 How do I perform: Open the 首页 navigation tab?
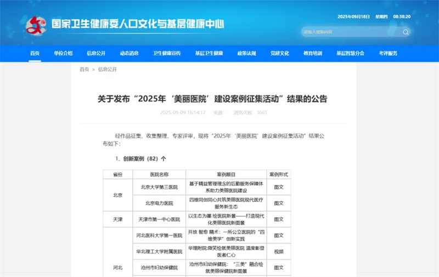(x=35, y=53)
